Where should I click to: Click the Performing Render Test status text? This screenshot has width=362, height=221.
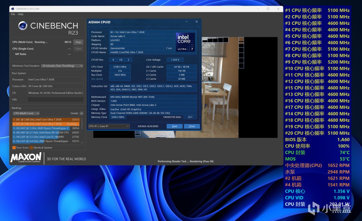[x=186, y=162]
